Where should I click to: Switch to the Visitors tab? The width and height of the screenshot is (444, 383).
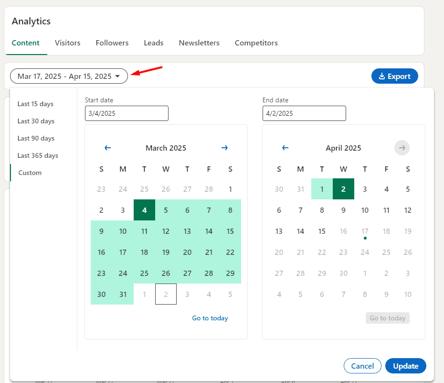pos(67,43)
